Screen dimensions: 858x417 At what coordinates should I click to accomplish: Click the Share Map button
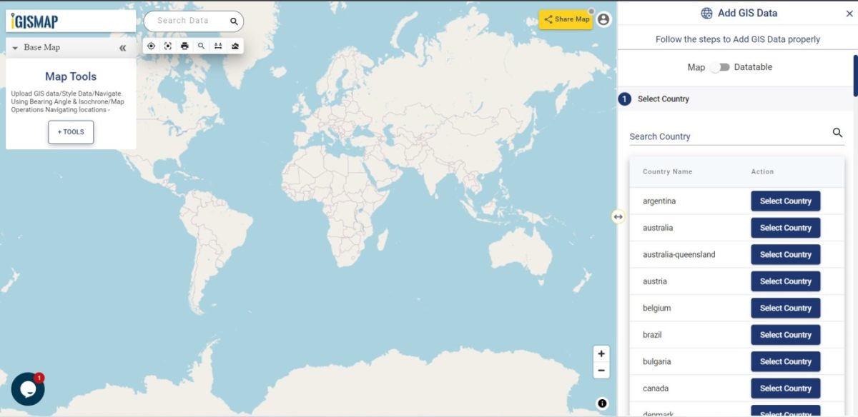(x=566, y=20)
